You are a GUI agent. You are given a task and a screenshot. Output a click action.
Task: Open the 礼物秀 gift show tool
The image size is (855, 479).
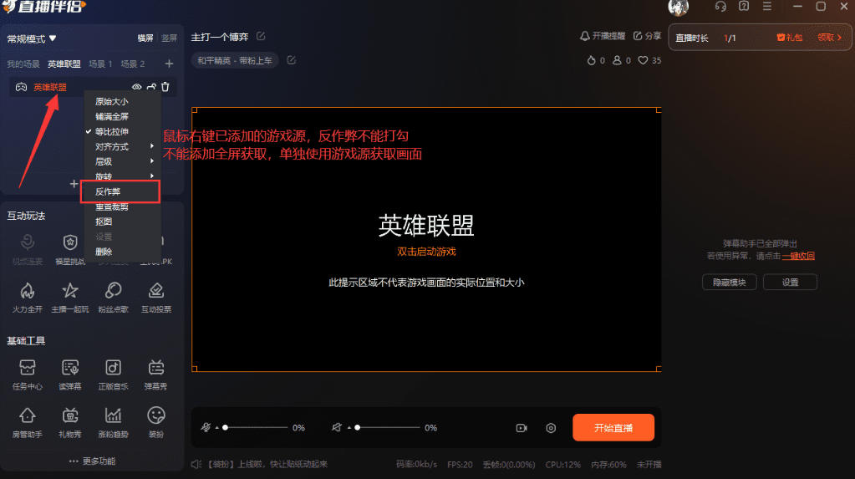point(70,422)
